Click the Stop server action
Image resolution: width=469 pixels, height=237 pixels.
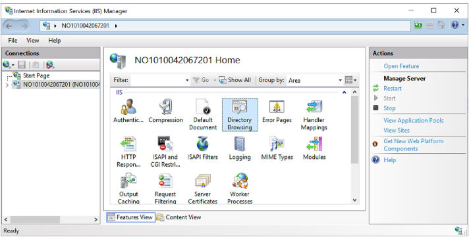pyautogui.click(x=389, y=108)
